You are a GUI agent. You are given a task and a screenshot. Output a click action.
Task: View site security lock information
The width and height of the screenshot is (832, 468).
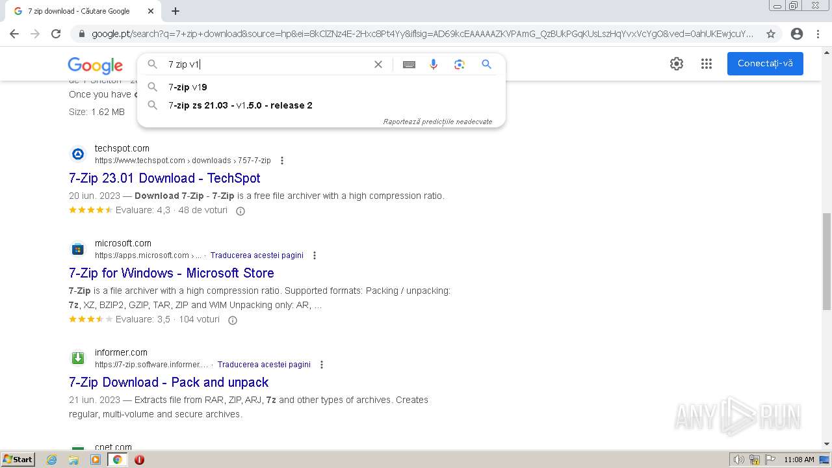point(81,34)
